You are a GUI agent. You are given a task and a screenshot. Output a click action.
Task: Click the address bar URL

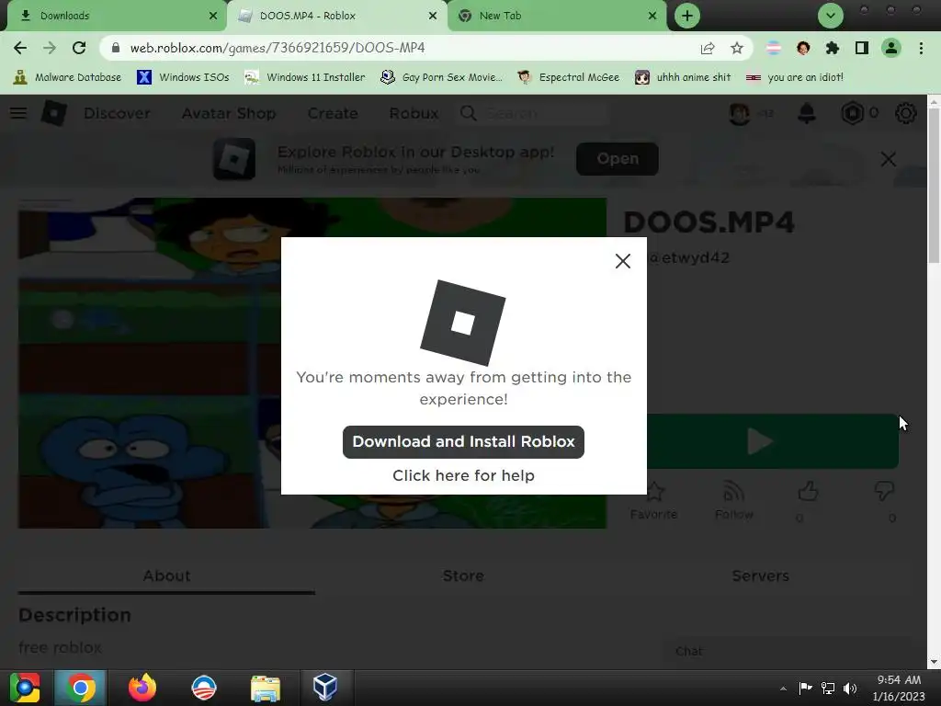click(x=278, y=48)
